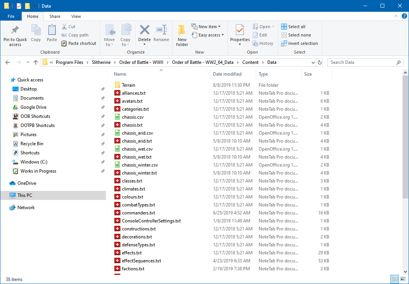Click the Help question mark icon
Image resolution: width=409 pixels, height=284 pixels.
404,16
